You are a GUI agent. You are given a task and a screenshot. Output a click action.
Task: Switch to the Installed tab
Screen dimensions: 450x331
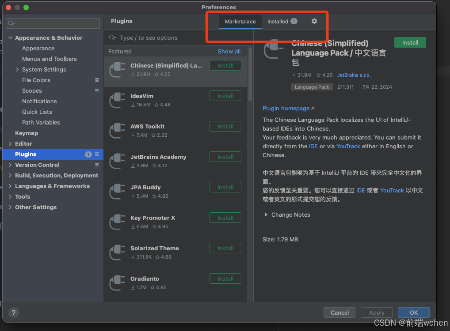[282, 22]
